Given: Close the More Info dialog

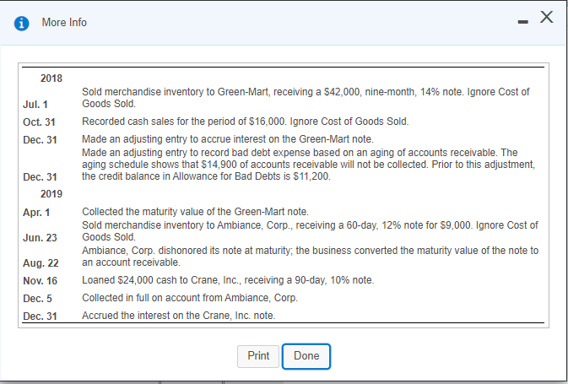Looking at the screenshot, I should 546,17.
